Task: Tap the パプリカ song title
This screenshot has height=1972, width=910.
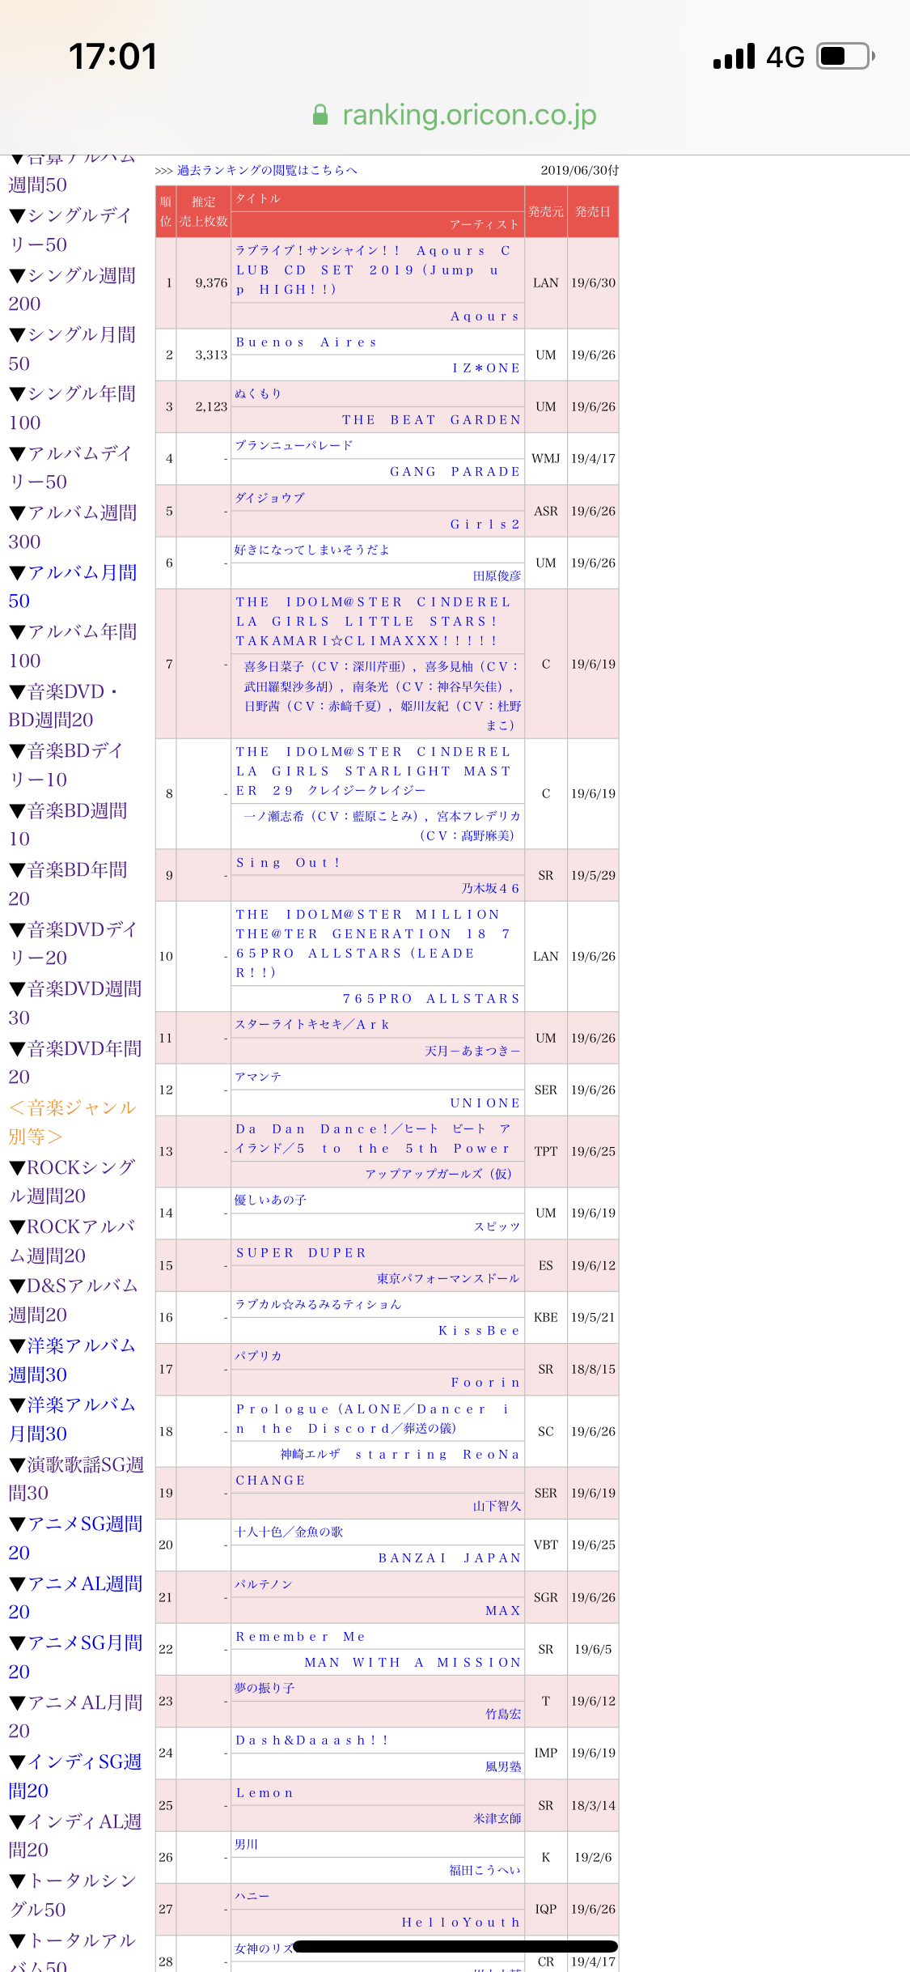Action: point(258,1356)
